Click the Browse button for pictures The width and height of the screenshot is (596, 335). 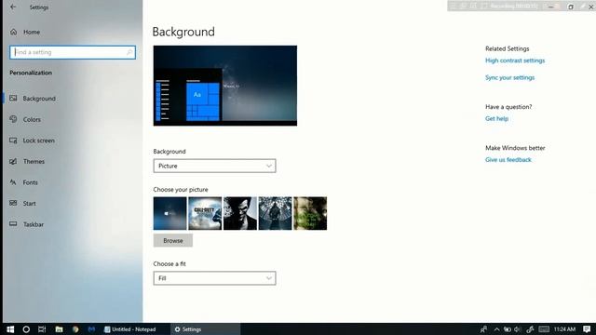point(173,240)
